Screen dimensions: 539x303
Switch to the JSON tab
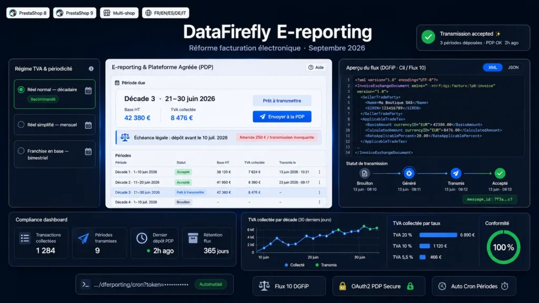[513, 68]
